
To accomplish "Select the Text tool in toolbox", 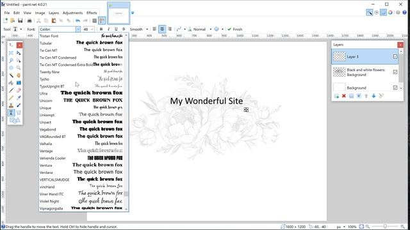I will tap(11, 113).
